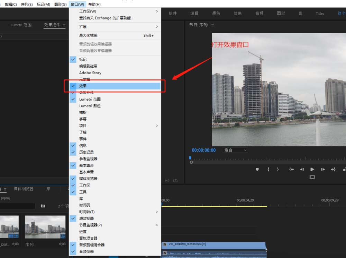
Task: Open the 帮助(H) menu
Action: 94,5
